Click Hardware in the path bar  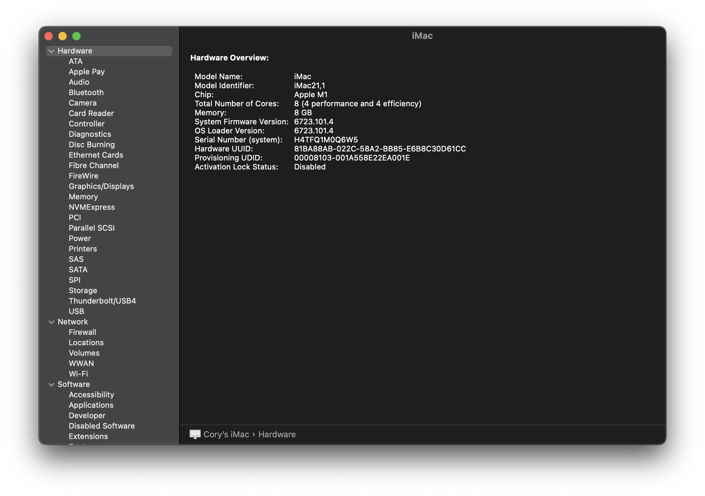(277, 434)
